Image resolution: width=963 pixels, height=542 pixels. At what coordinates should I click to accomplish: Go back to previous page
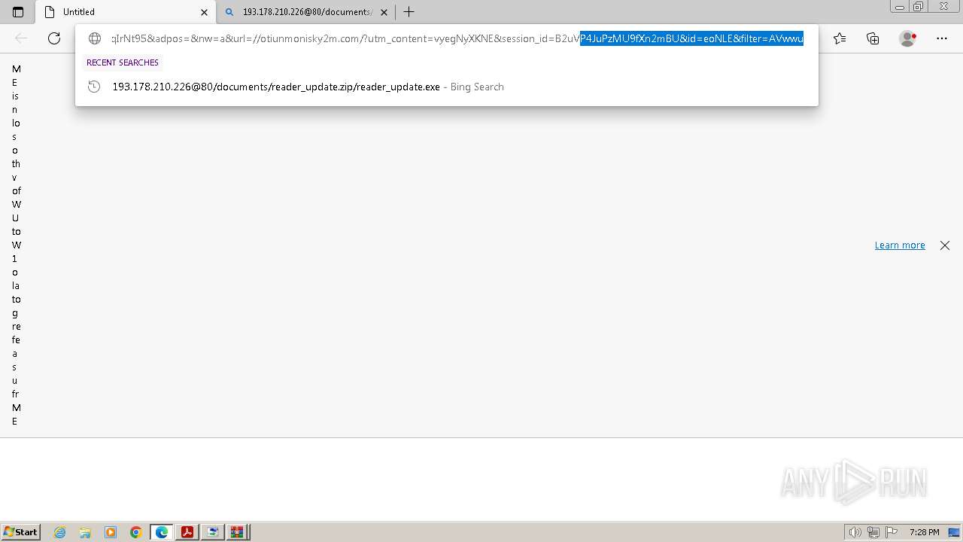tap(21, 38)
